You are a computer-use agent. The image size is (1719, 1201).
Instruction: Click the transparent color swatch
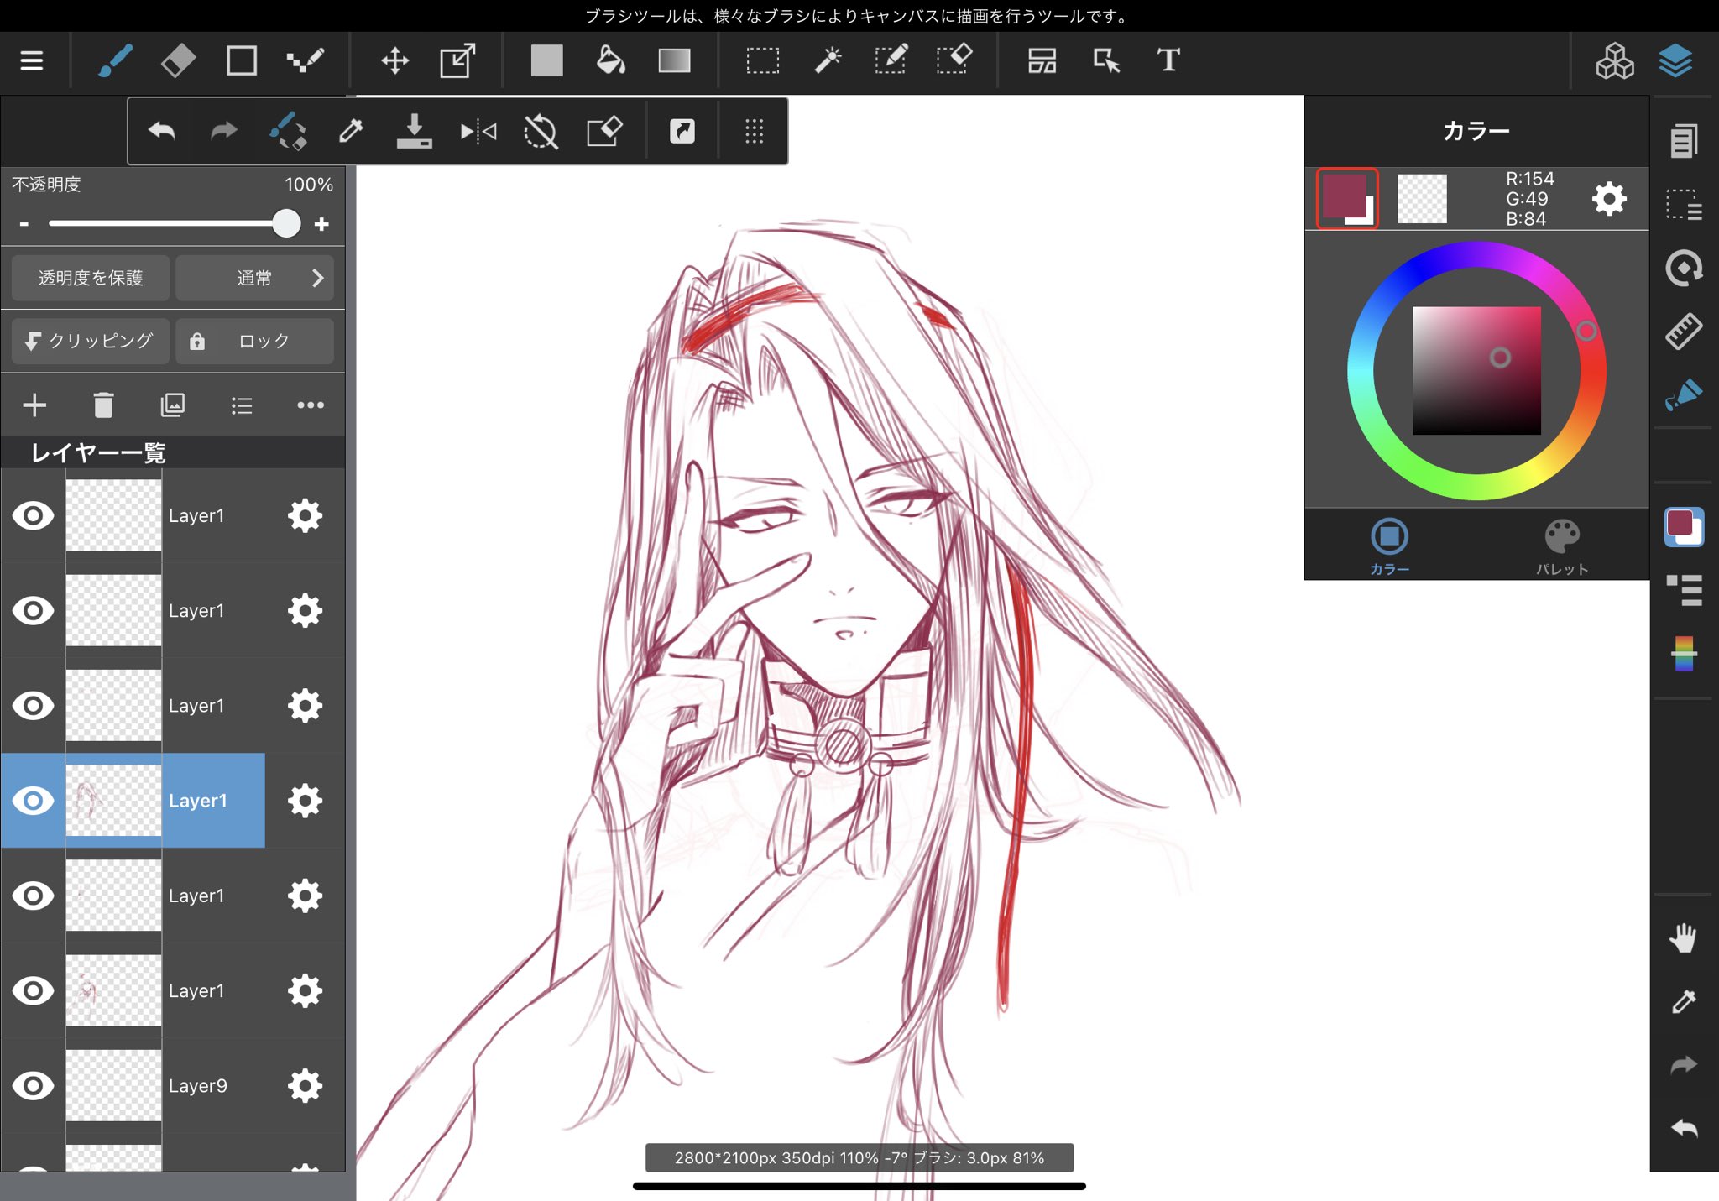(1422, 199)
